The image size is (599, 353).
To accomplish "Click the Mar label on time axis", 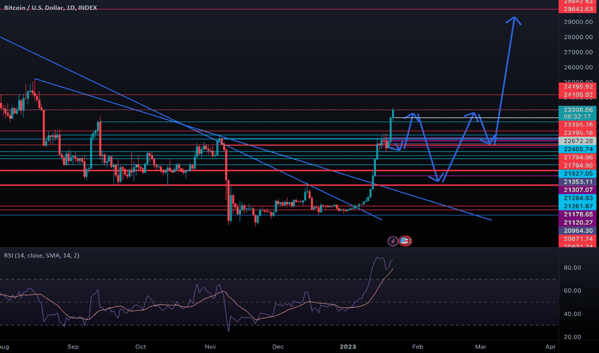I will pyautogui.click(x=481, y=347).
